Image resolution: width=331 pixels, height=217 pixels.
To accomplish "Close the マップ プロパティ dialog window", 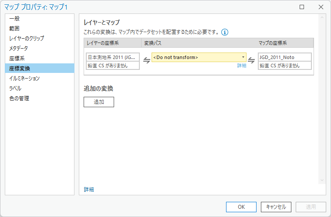I will coord(321,7).
